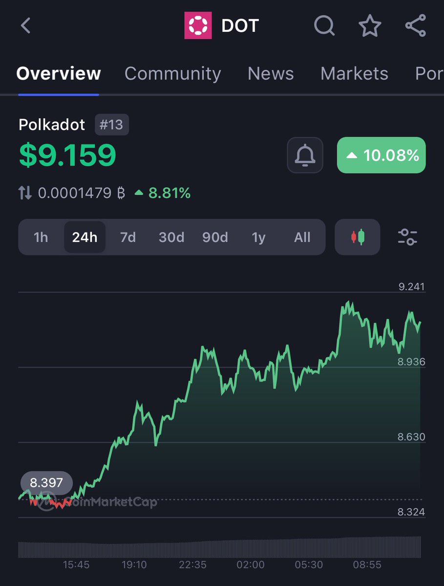444x586 pixels.
Task: Tap the 8.630 axis label
Action: point(412,437)
